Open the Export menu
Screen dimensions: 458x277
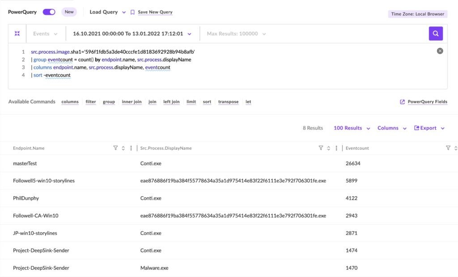click(x=429, y=128)
